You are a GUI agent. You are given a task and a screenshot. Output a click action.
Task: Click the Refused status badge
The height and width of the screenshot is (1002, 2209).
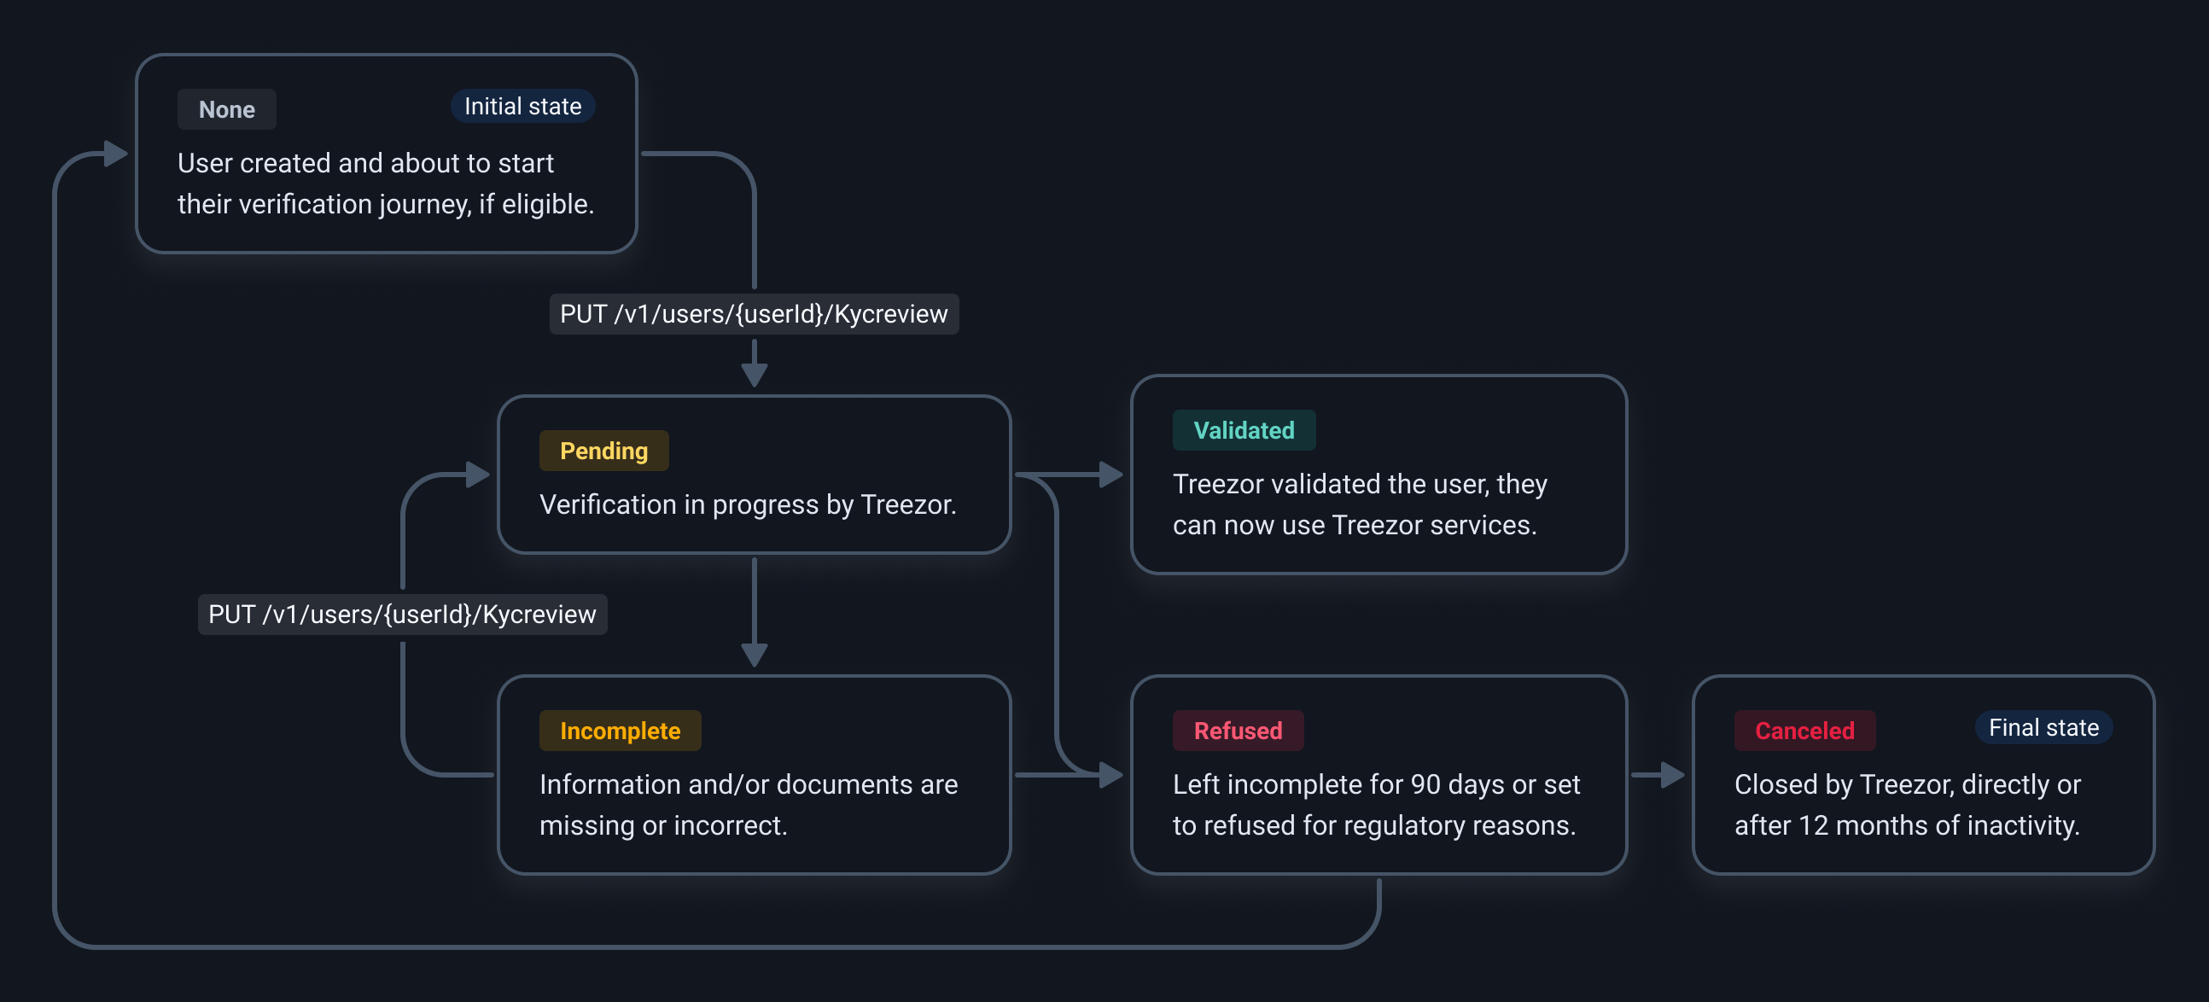[x=1238, y=731]
